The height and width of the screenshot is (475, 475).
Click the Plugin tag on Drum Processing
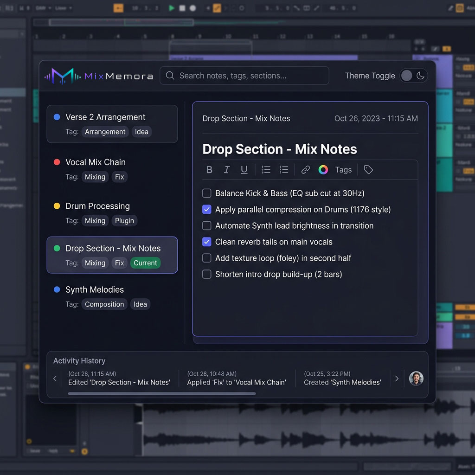[x=124, y=220]
